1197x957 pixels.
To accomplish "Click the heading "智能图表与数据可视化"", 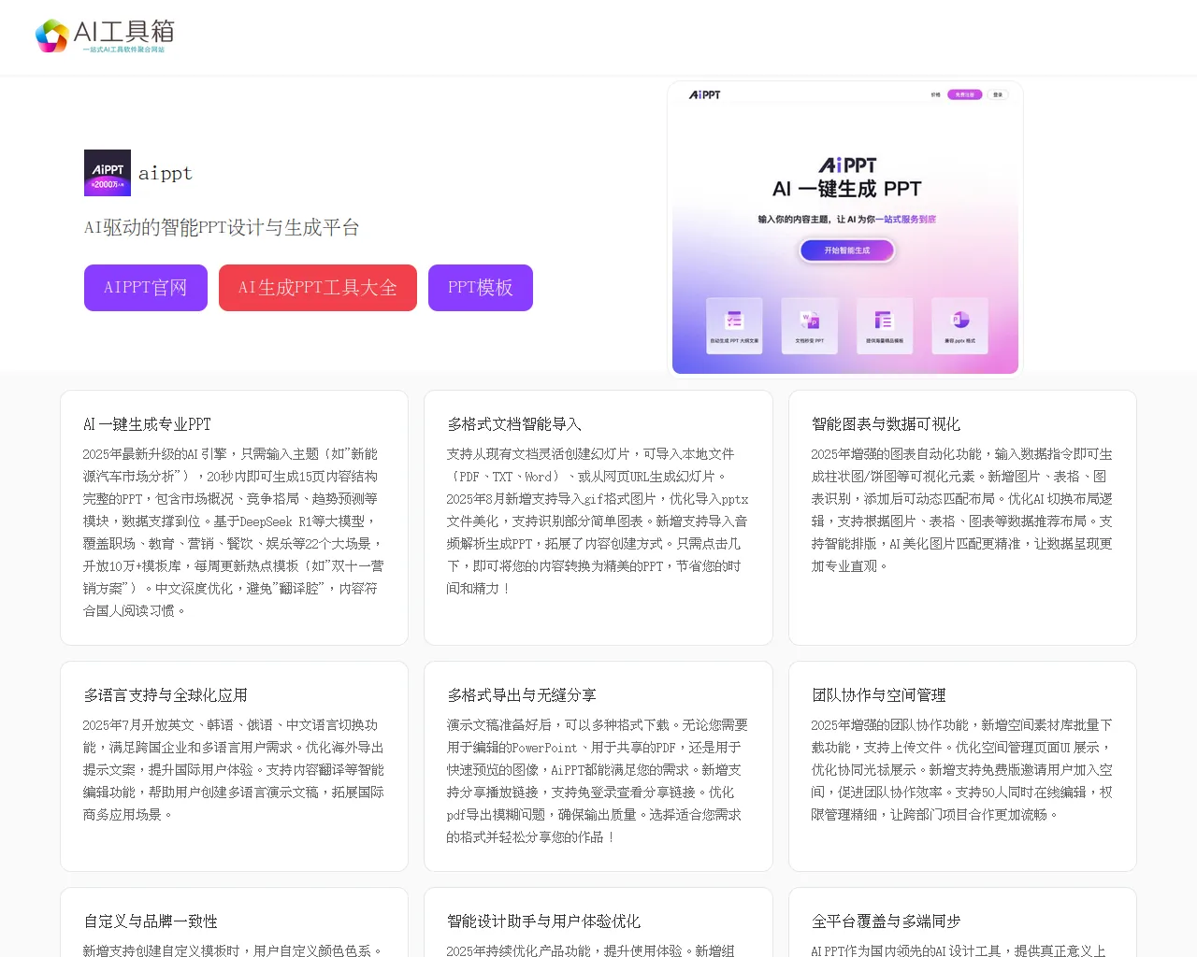I will point(886,424).
